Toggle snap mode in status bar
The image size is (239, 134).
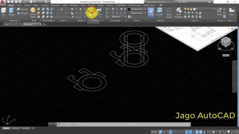(164, 132)
